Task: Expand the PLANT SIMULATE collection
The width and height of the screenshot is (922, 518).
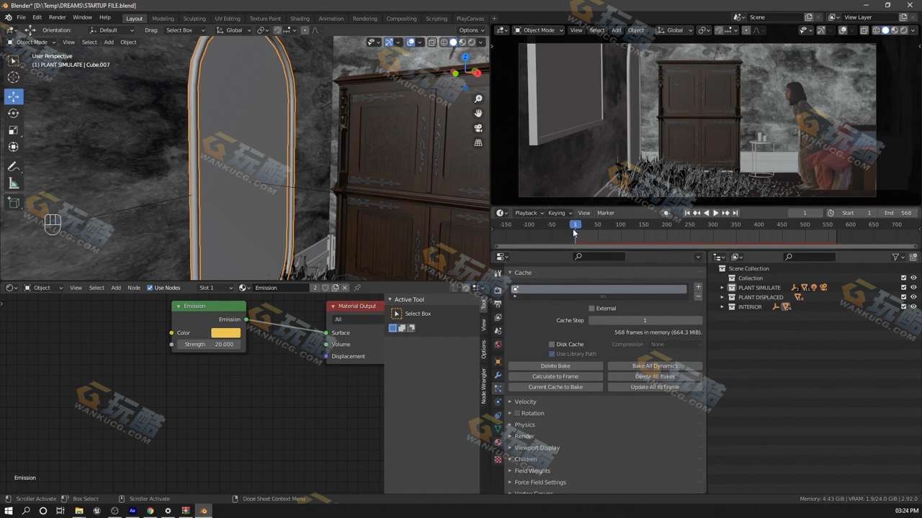Action: tap(722, 288)
